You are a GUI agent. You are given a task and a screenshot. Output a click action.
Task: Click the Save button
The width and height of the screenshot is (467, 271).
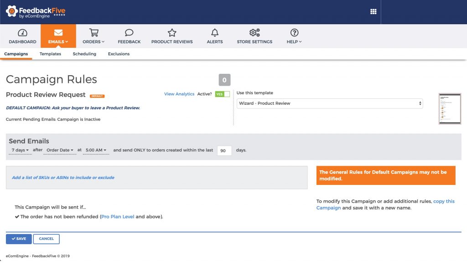19,239
